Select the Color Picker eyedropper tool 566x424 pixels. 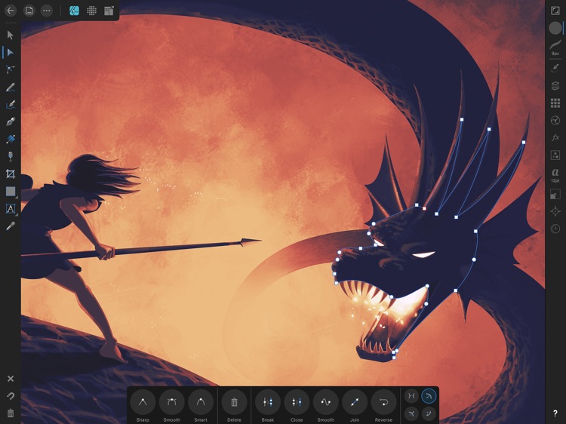(x=11, y=226)
